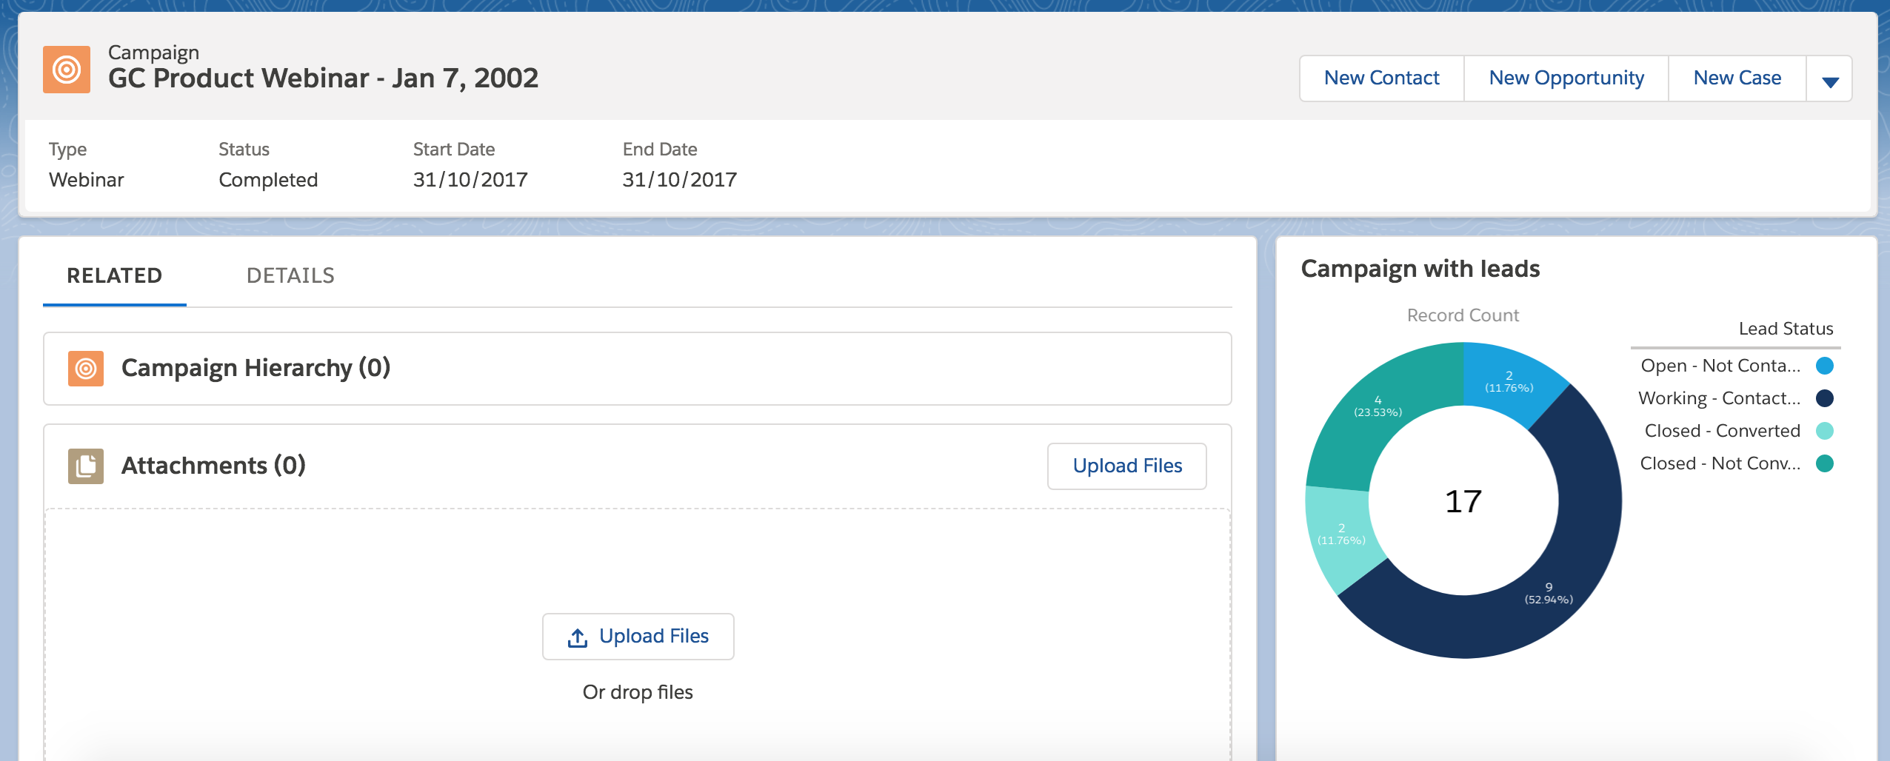Click the New Opportunity button
Screen dimensions: 1890x761
tap(1566, 78)
